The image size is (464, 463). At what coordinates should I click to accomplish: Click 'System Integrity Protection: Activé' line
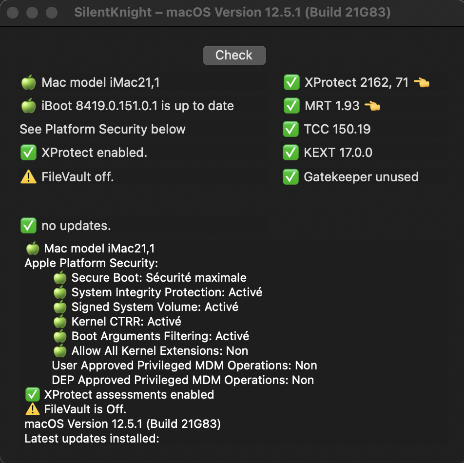point(167,292)
